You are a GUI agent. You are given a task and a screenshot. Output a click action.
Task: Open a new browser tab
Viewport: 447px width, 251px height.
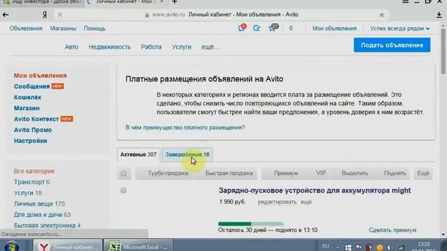(x=175, y=2)
